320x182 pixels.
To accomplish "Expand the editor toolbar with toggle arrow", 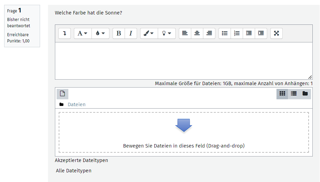I will [65, 33].
